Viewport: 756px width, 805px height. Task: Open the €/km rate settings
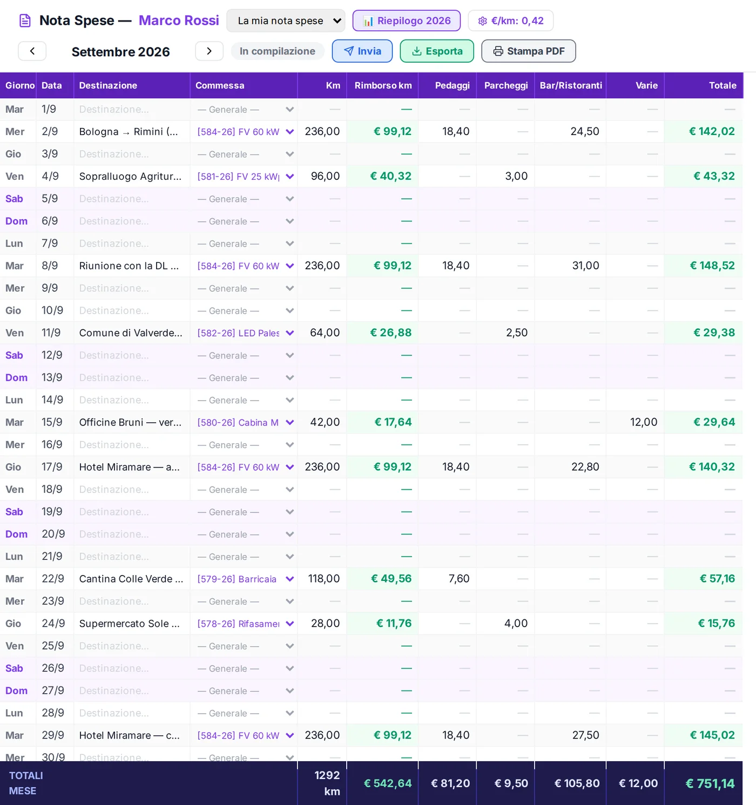[511, 21]
